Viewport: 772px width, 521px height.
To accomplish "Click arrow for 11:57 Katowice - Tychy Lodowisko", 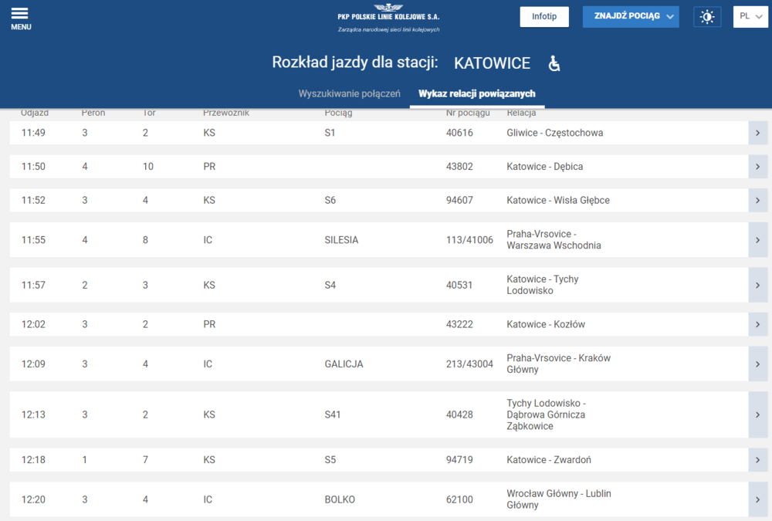I will click(758, 286).
